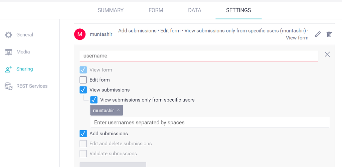Viewport: 342px width, 167px height.
Task: Click the Sharing add-user icon
Action: tap(8, 69)
